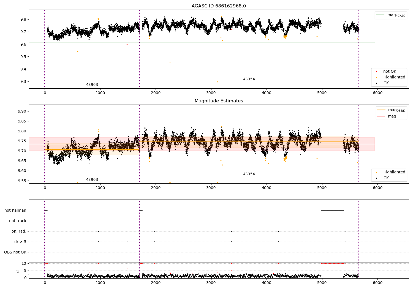The image size is (413, 289).
Task: Click the 9.90 tick on middle plot y-axis
Action: tap(21, 111)
